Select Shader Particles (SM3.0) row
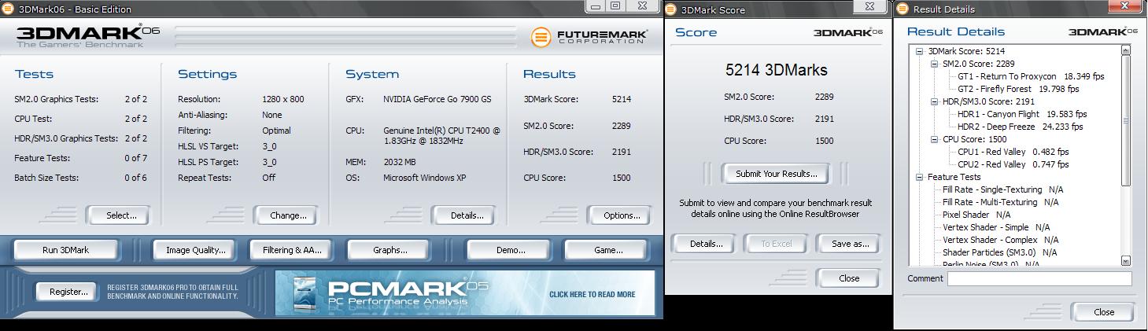Image resolution: width=1148 pixels, height=331 pixels. pos(999,252)
